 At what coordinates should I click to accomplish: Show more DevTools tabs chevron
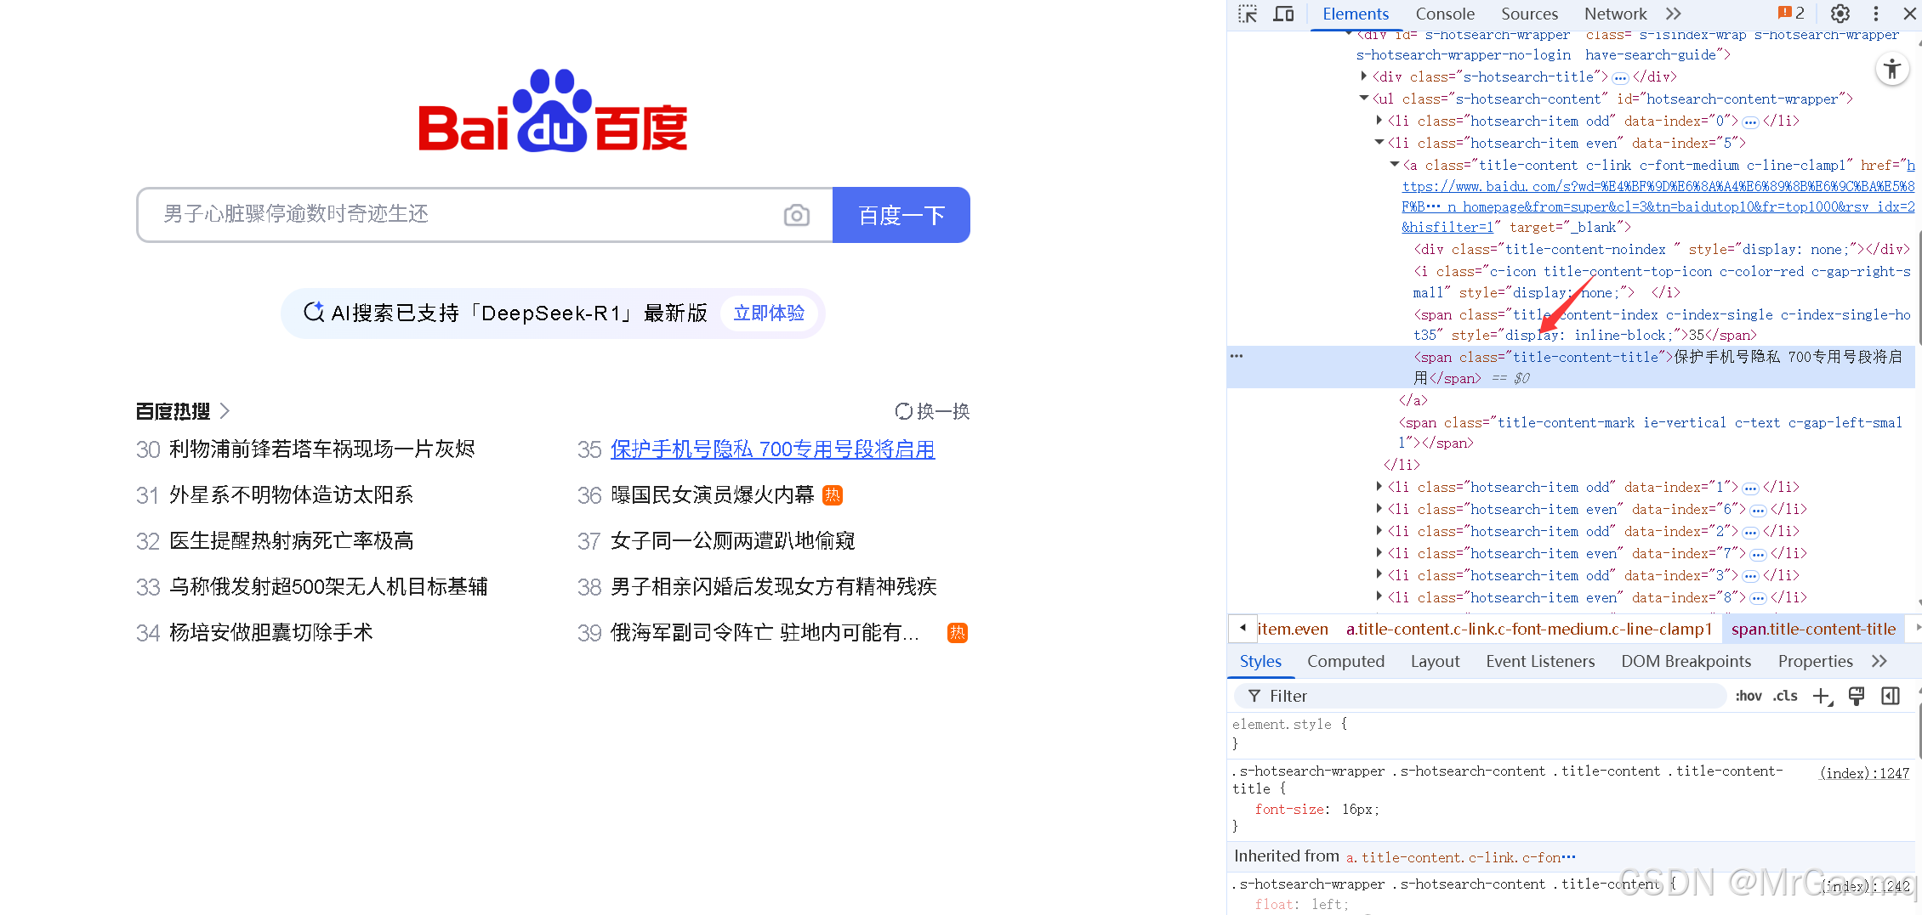[x=1674, y=14]
